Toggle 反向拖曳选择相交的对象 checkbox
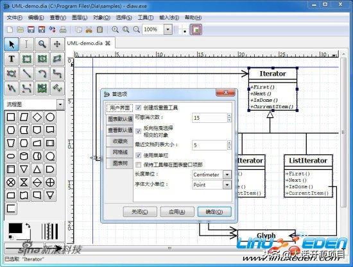The width and height of the screenshot is (353, 267). [138, 131]
